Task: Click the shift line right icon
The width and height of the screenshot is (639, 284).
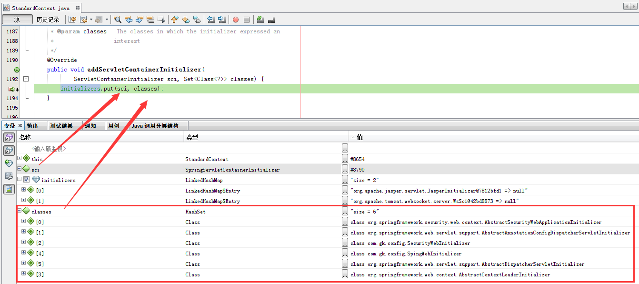Action: click(221, 20)
